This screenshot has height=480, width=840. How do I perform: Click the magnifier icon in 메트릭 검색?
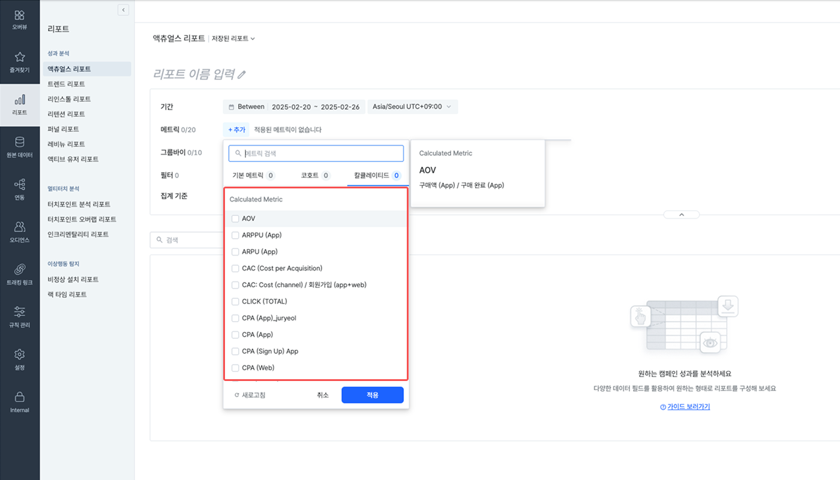238,154
